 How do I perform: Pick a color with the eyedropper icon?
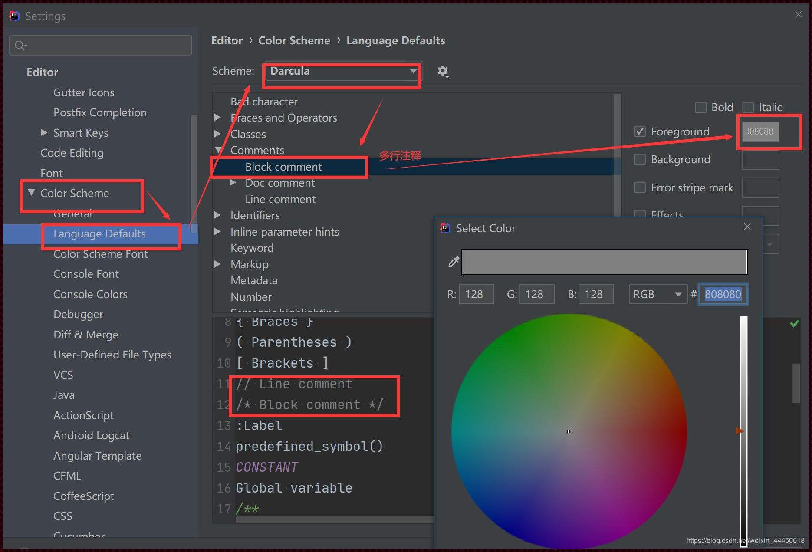point(453,262)
